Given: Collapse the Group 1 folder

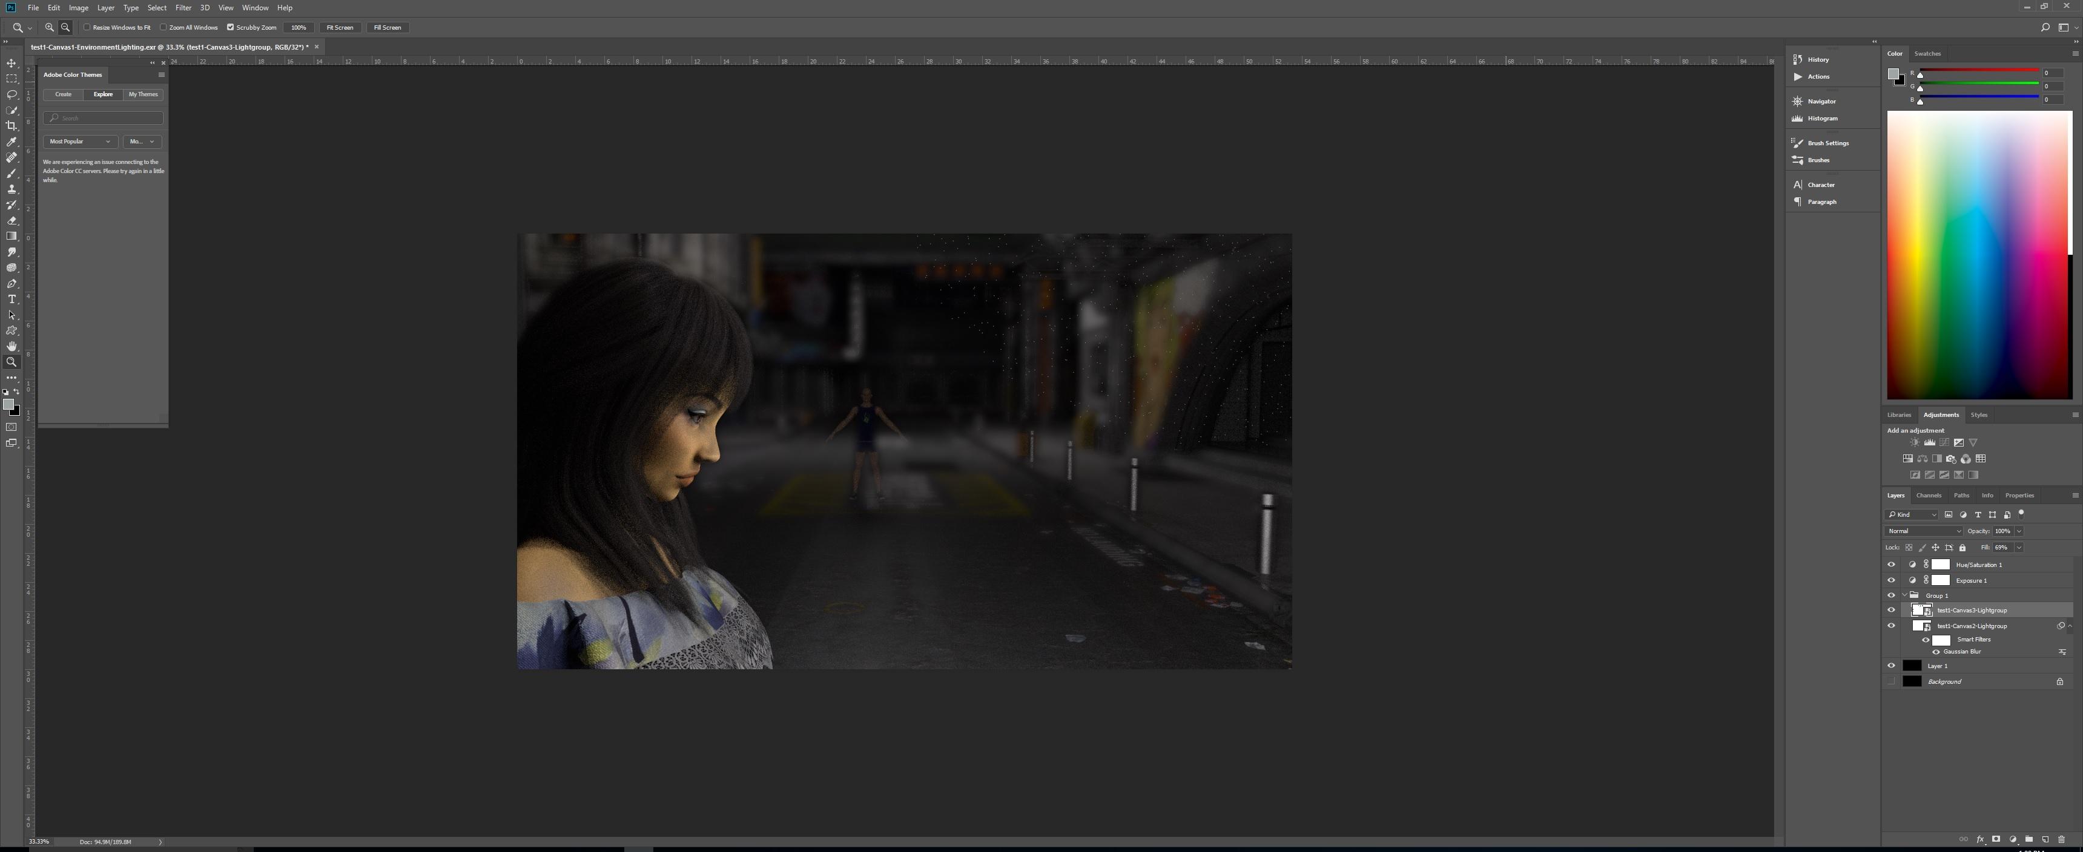Looking at the screenshot, I should coord(1904,596).
